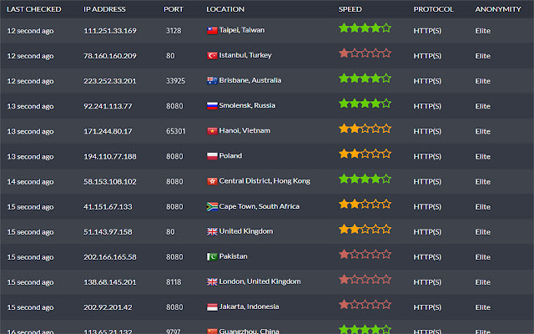Select IP address 92.241.113.77

coord(108,106)
